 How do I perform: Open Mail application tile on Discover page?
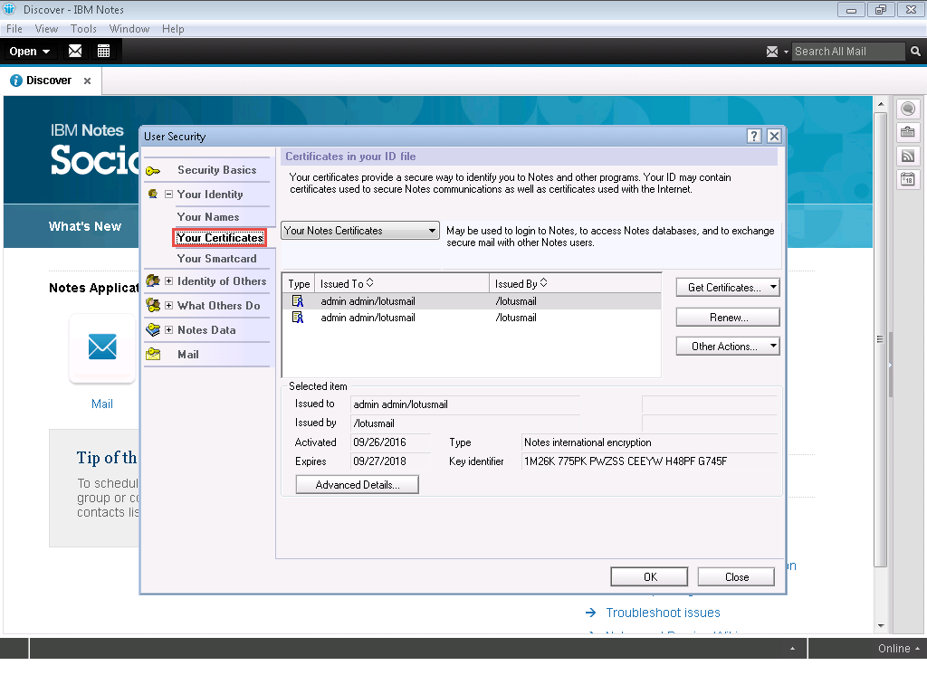(102, 347)
